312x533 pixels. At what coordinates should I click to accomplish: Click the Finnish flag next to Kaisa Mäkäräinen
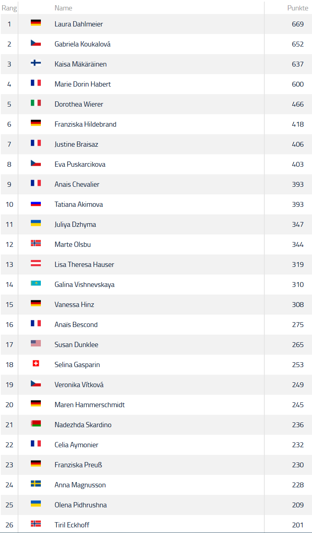point(36,63)
